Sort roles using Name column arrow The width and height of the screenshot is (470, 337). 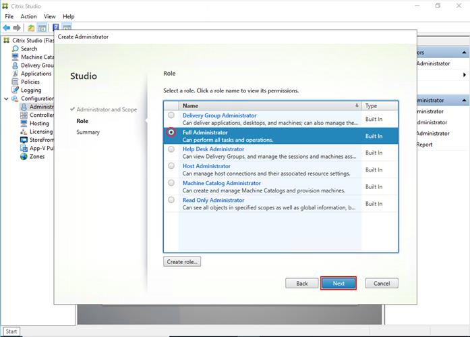click(357, 105)
